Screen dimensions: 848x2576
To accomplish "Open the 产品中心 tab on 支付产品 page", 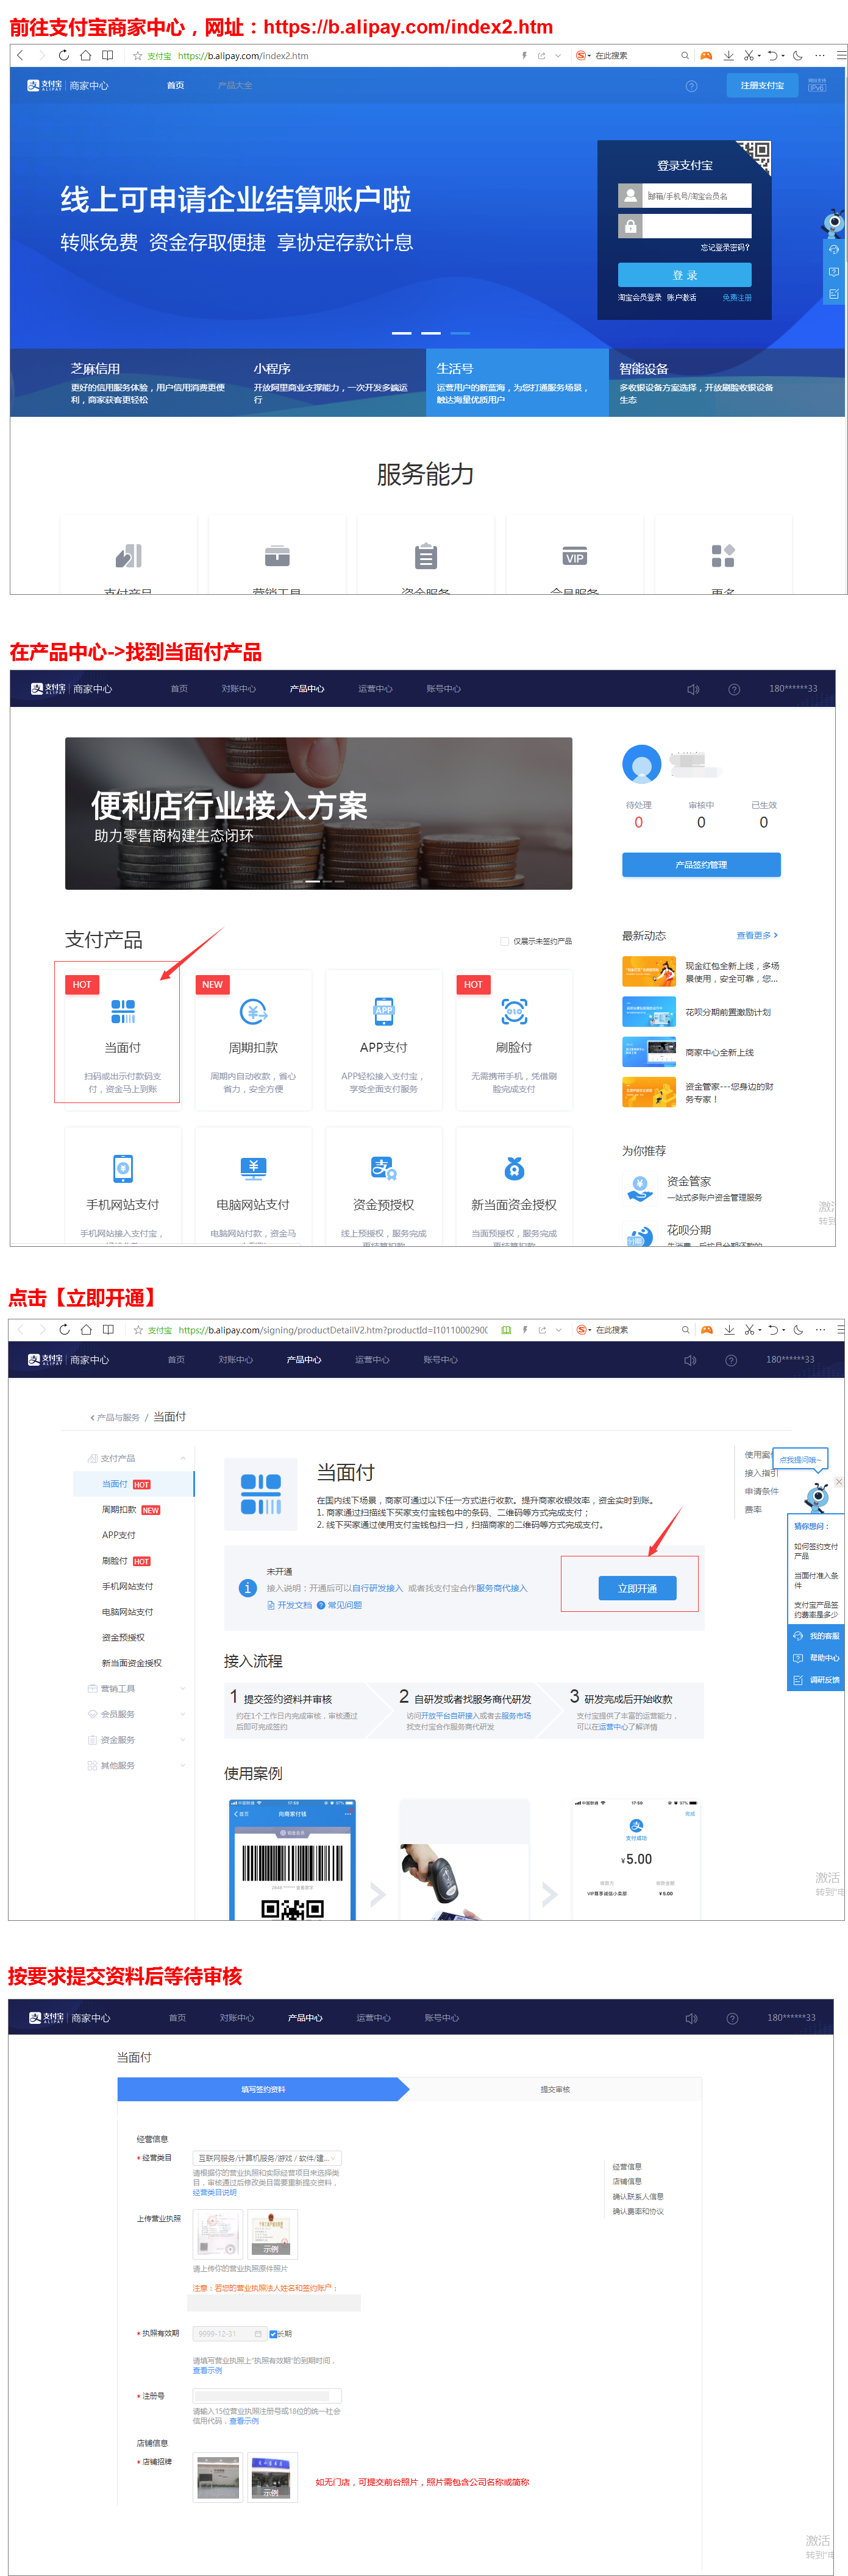I will pyautogui.click(x=307, y=689).
